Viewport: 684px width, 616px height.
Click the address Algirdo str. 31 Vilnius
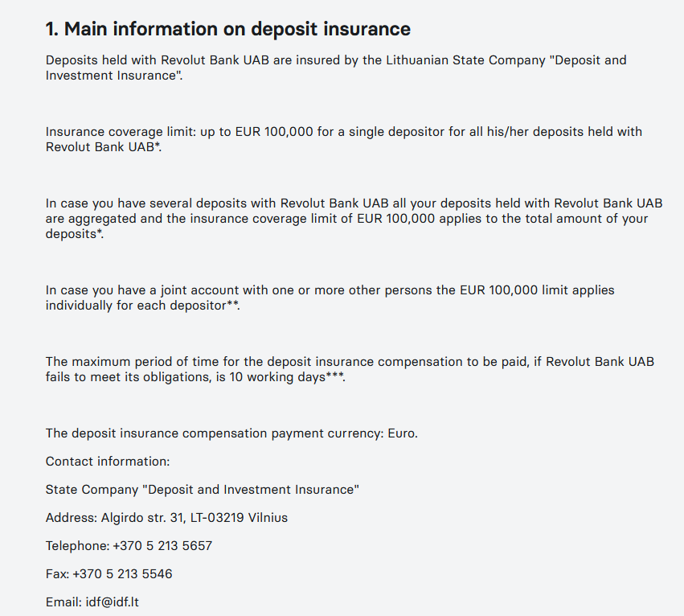point(195,518)
